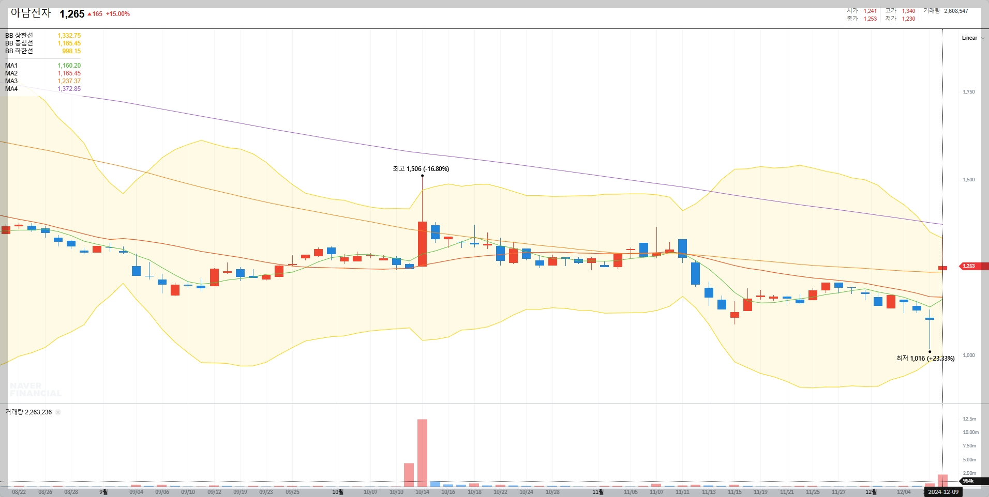Click the 5.00m volume axis label
The height and width of the screenshot is (497, 989).
969,460
